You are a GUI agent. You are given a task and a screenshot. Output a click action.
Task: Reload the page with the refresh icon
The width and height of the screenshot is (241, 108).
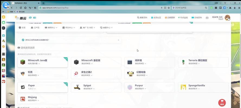click(x=21, y=8)
